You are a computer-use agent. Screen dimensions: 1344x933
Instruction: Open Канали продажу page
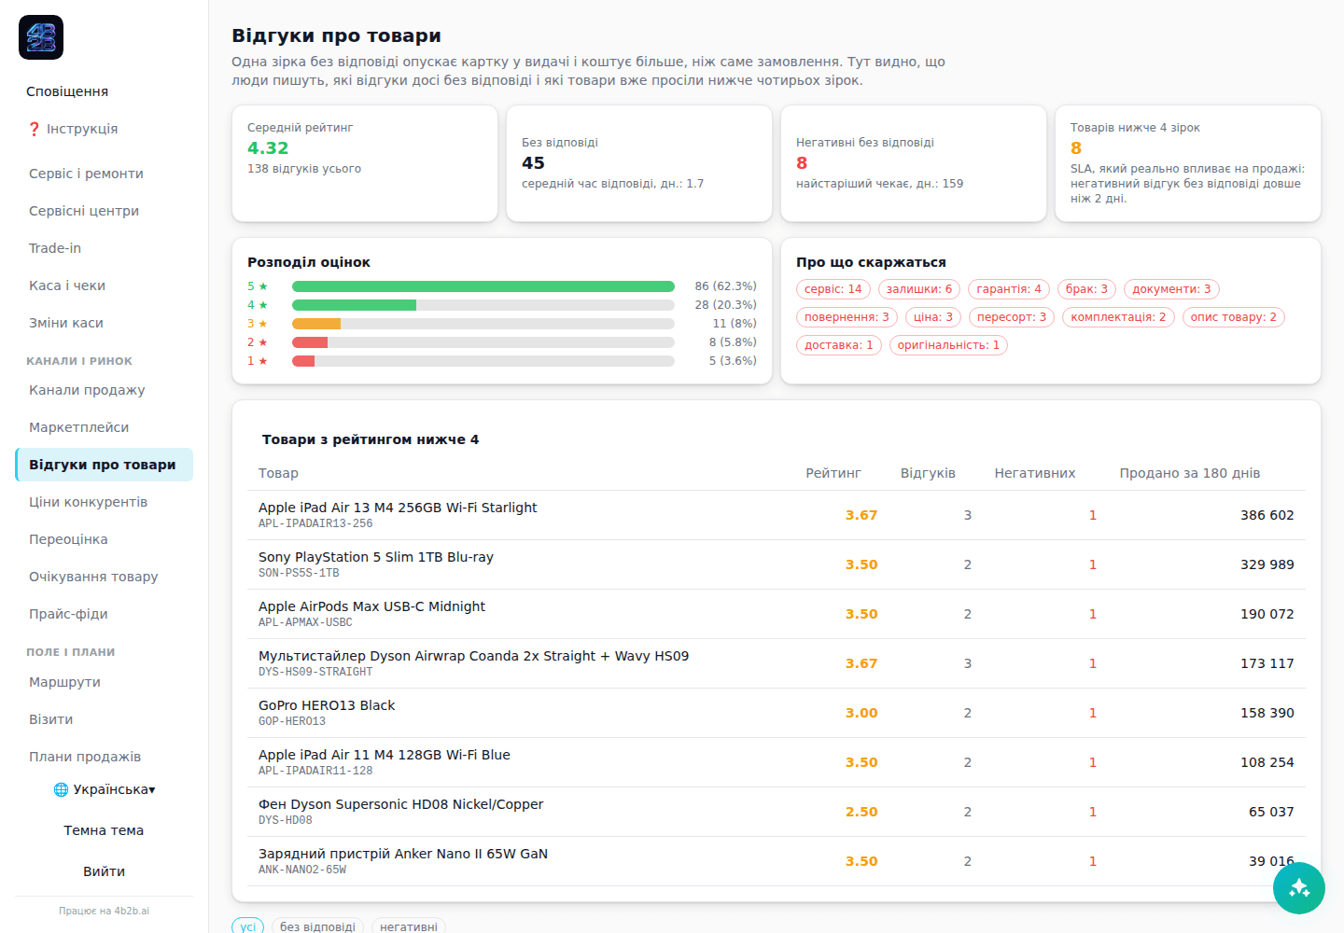(x=104, y=390)
